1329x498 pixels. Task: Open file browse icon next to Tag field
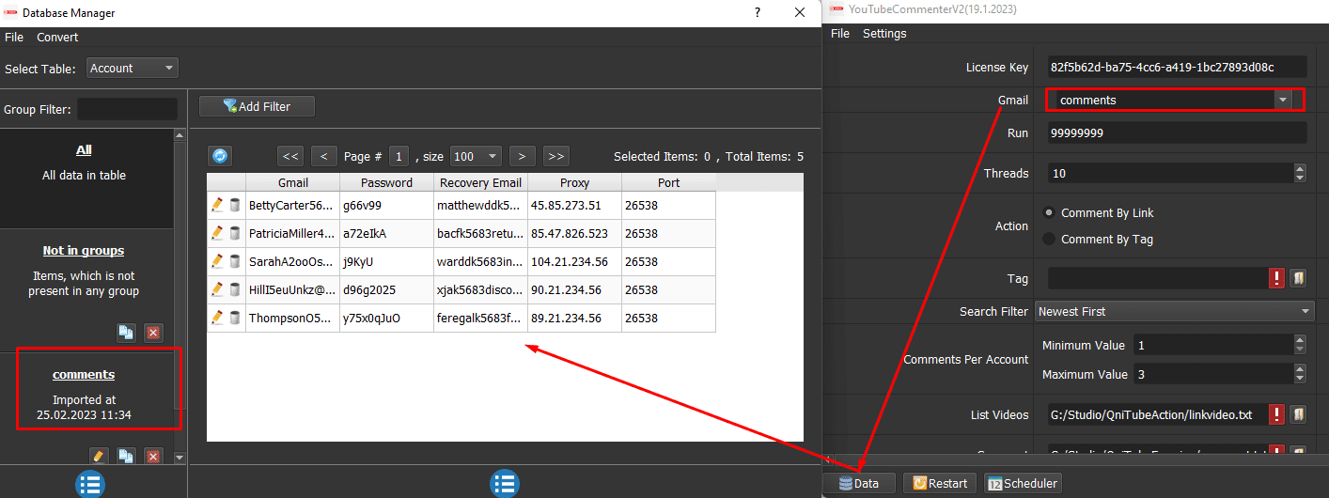click(x=1297, y=278)
